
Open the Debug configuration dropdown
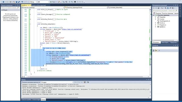pyautogui.click(x=33, y=2)
